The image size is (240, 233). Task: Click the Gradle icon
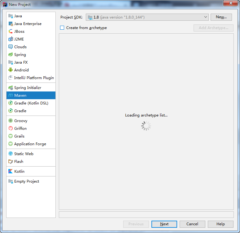coord(11,111)
